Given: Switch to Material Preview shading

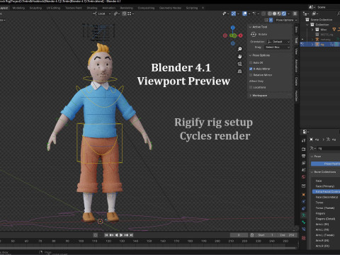Looking at the screenshot, I should [x=279, y=13].
